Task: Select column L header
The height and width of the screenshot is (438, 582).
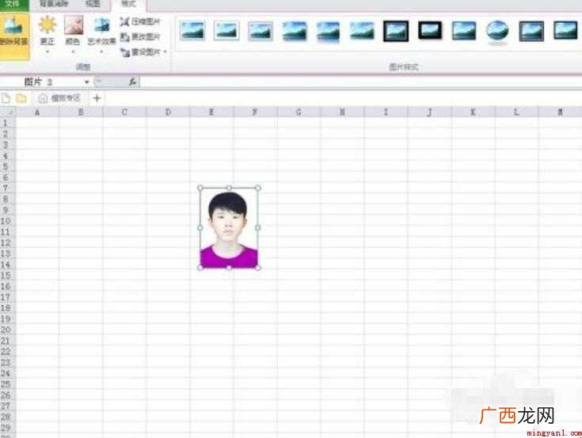Action: pyautogui.click(x=516, y=112)
